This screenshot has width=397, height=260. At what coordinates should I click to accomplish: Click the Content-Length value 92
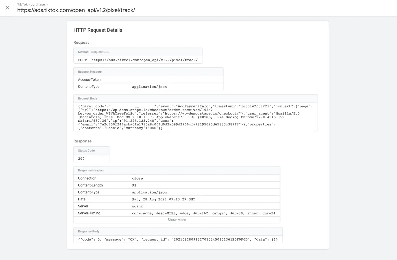pos(134,185)
